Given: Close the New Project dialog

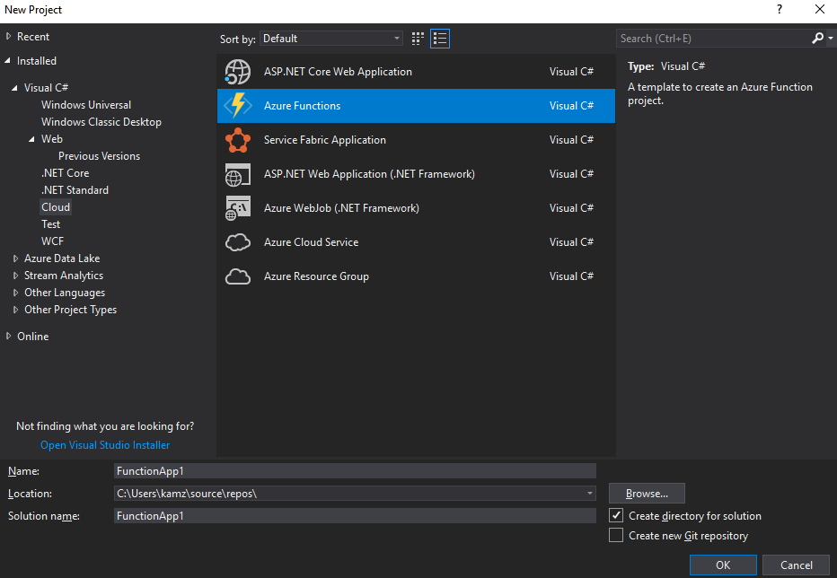Looking at the screenshot, I should click(820, 10).
